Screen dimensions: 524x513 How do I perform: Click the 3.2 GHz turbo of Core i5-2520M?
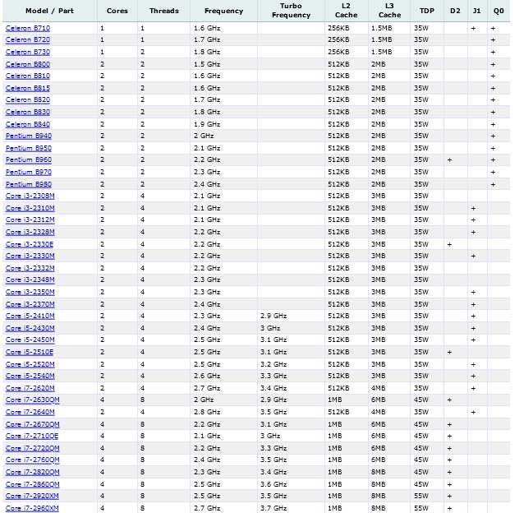coord(273,364)
